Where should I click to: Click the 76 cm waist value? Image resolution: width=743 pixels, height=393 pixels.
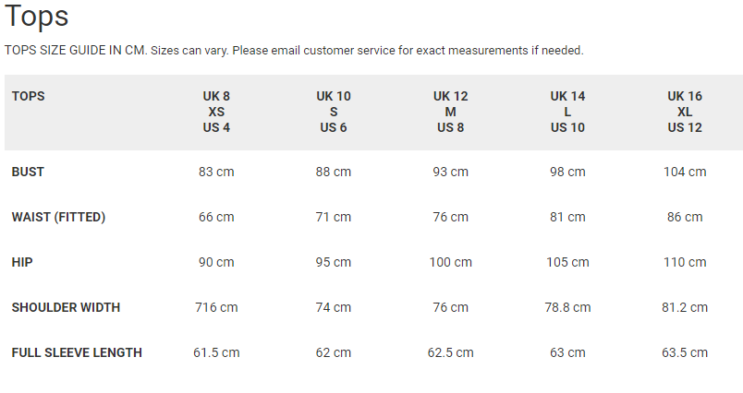pos(451,217)
